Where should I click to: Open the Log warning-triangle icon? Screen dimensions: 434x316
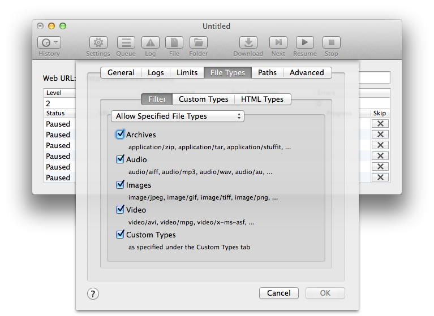(x=151, y=42)
